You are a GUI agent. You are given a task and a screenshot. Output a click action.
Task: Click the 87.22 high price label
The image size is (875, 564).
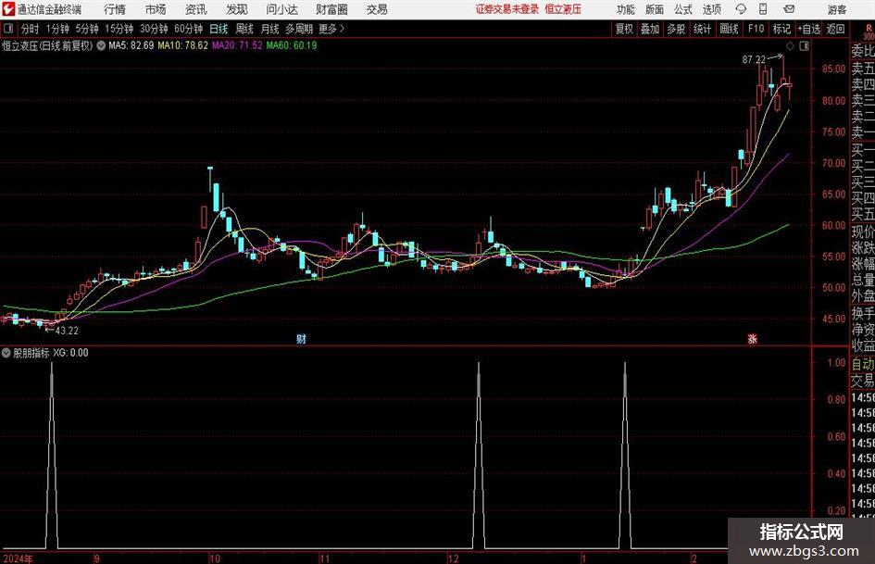[754, 60]
